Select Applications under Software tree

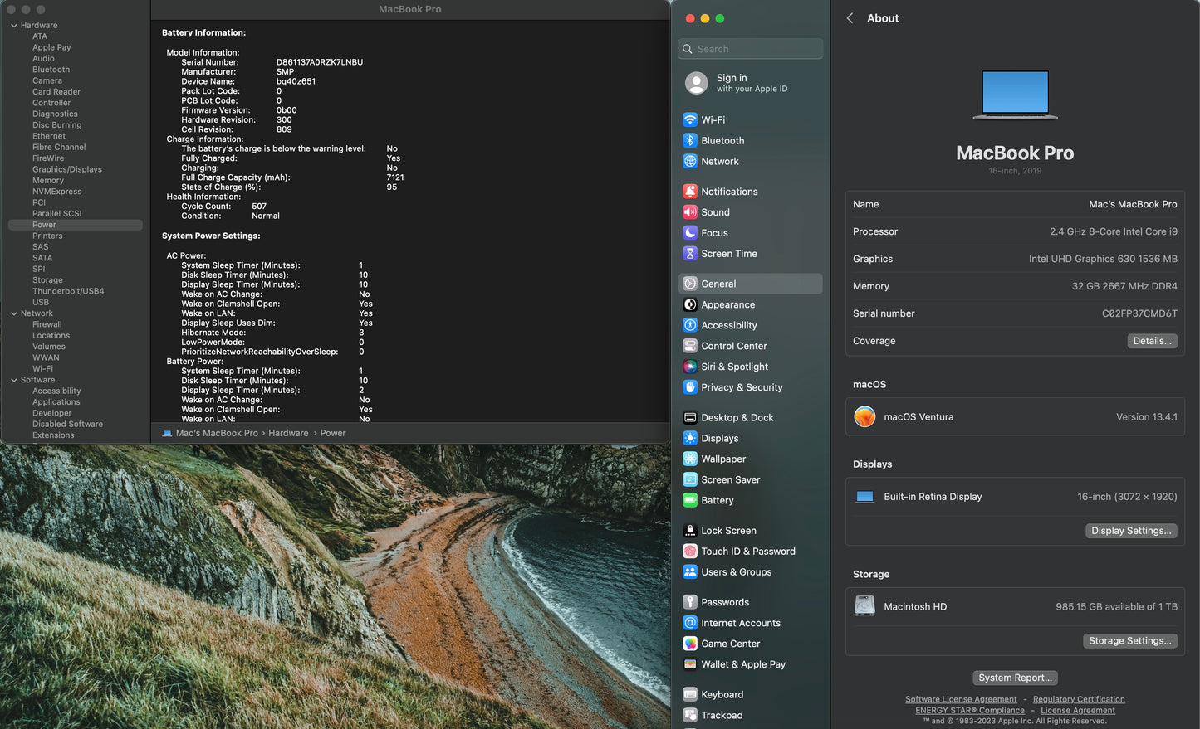(56, 402)
